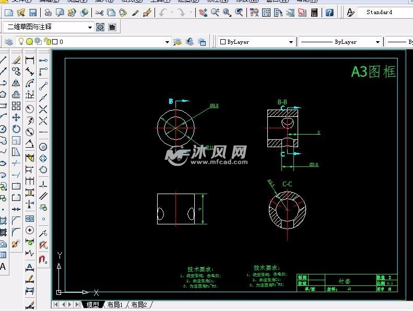The image size is (413, 311).
Task: Toggle layer 0 lock icon
Action: coord(46,42)
